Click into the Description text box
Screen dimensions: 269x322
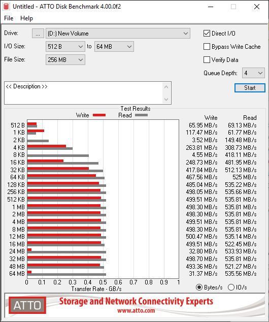click(x=83, y=93)
